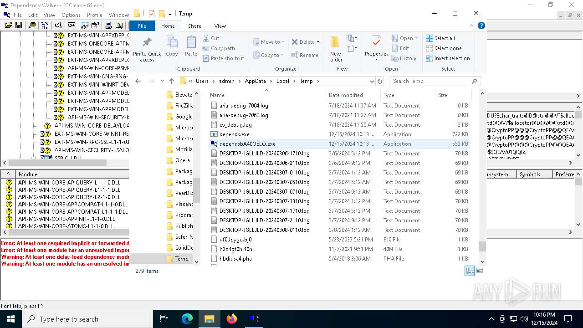Screen dimensions: 583x328
Task: Click Rename in Organize group
Action: point(305,55)
